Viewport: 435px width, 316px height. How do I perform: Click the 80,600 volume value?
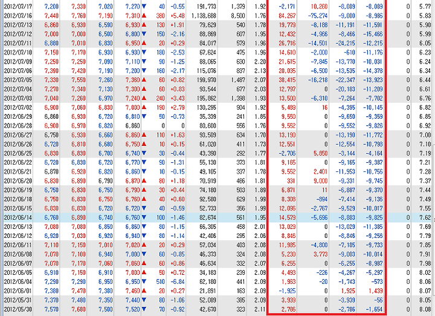(x=208, y=126)
